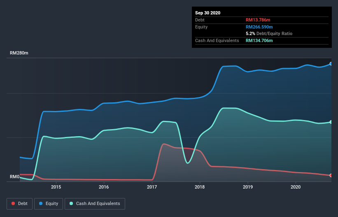The image size is (338, 217).
Task: Click the 2015 x-axis label
Action: coord(56,187)
